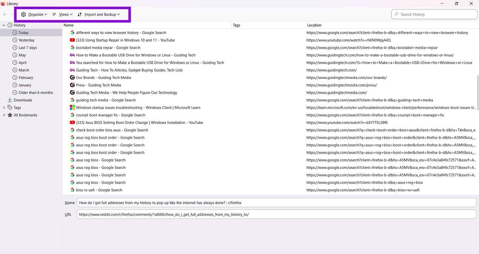Select 'You searched for How to Make' entry
This screenshot has height=254, width=479.
(x=150, y=63)
